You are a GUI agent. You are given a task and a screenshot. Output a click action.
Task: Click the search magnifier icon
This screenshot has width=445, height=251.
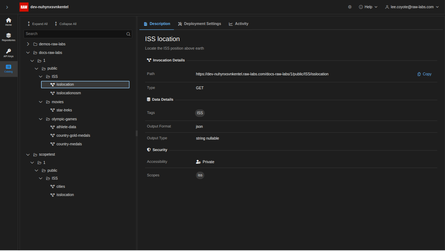(128, 34)
